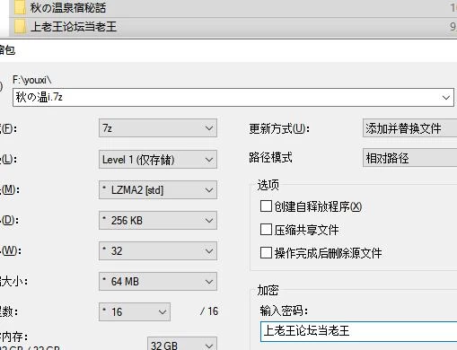Screen dimensions: 457x350
Task: Select the 上老王论坛当老王 folder icon
Action: click(x=20, y=27)
